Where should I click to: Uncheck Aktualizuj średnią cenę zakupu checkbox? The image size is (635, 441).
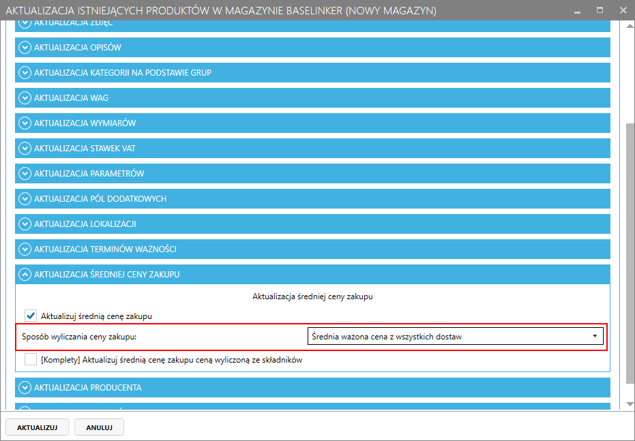[31, 316]
